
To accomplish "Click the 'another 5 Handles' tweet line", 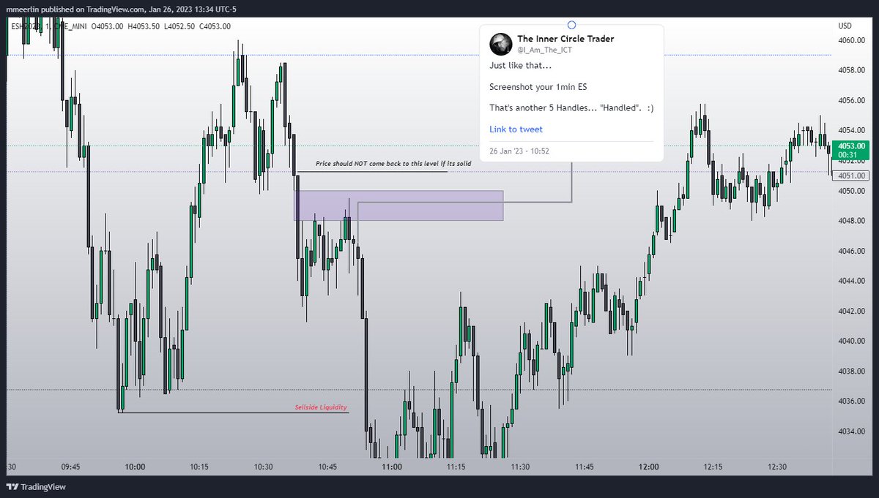I will click(x=571, y=108).
